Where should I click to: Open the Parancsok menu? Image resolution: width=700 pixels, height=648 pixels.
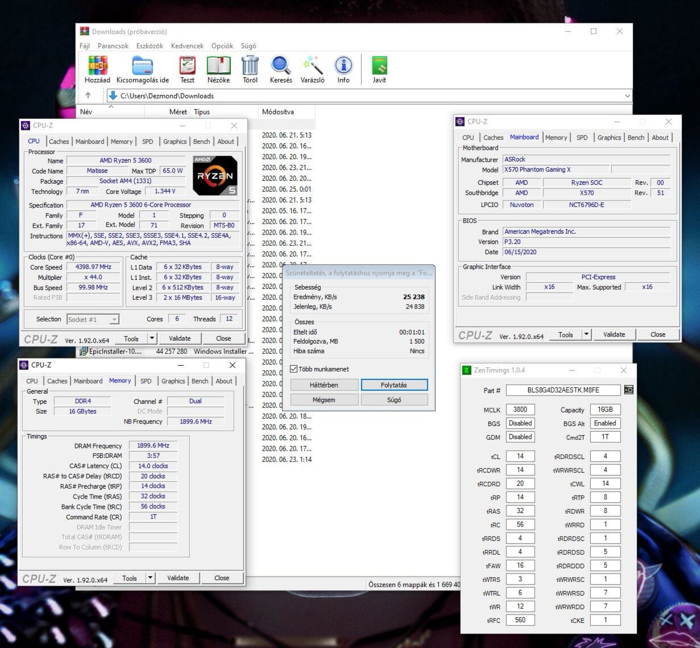[113, 46]
